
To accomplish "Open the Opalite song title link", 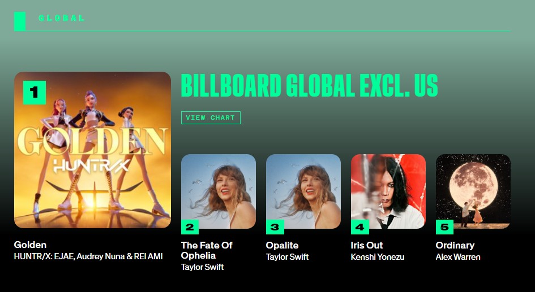I will 282,245.
